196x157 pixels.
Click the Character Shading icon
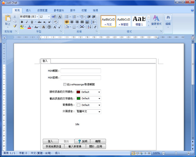point(43,27)
